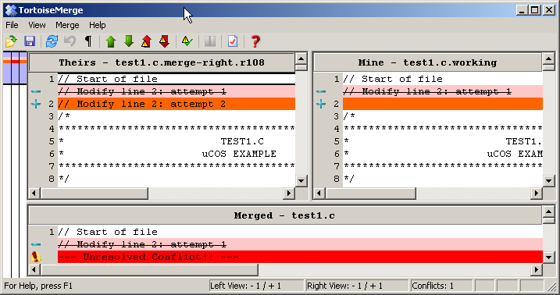560x295 pixels.
Task: Click the Theirs pane horizontal scroll left arrow
Action: [x=34, y=193]
